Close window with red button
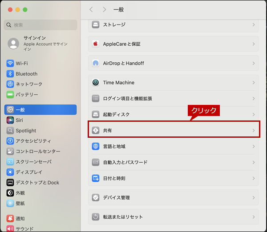The width and height of the screenshot is (267, 232). tap(10, 10)
